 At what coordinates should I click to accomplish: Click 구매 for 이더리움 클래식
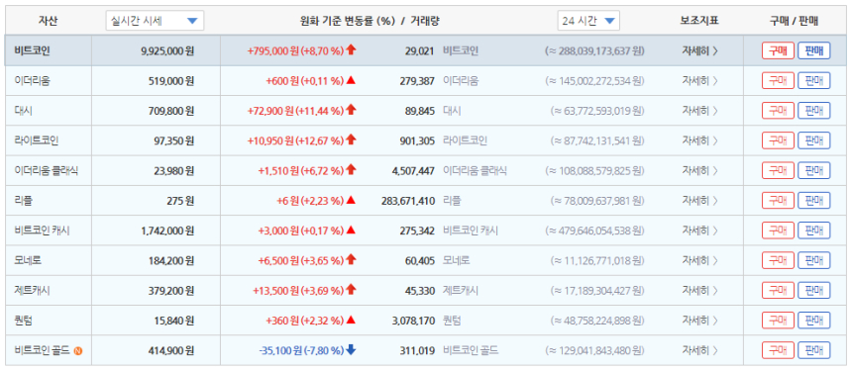[778, 170]
